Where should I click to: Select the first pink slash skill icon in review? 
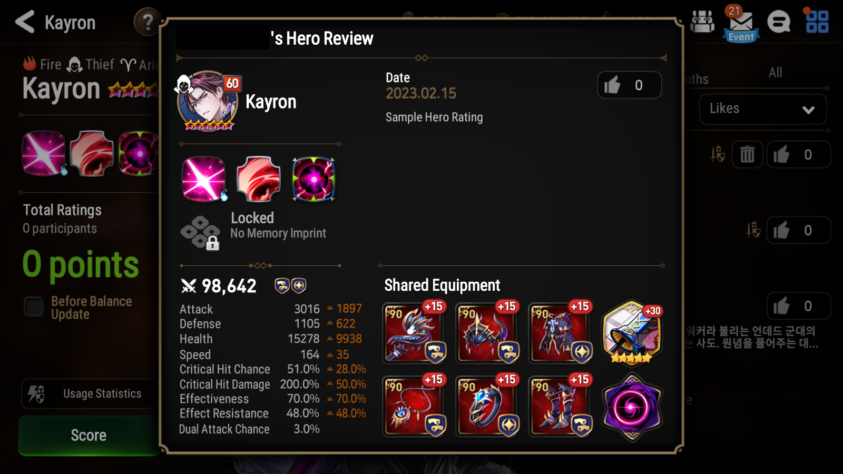(x=203, y=179)
